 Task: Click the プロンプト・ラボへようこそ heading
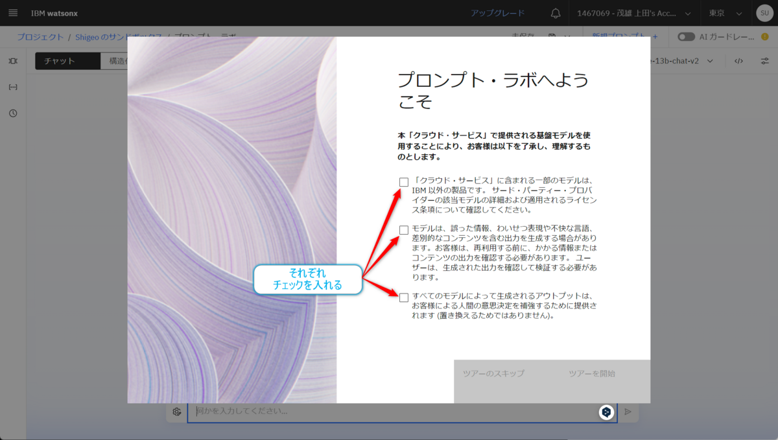[x=493, y=90]
